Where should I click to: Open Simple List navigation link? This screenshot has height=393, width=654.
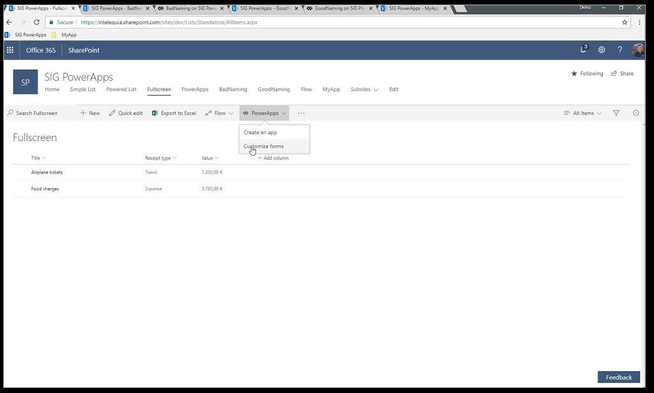[82, 89]
